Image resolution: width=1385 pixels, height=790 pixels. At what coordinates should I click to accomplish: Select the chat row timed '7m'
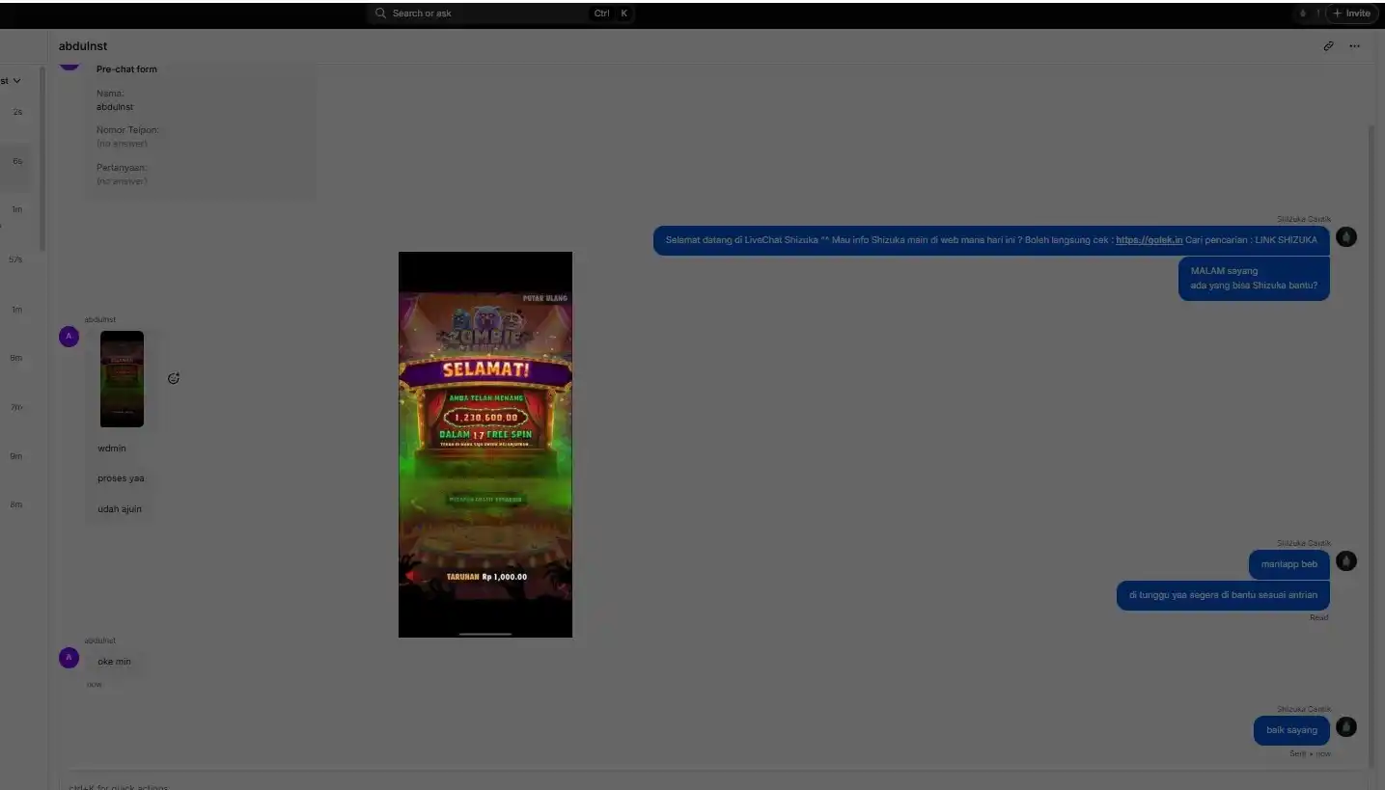tap(15, 407)
